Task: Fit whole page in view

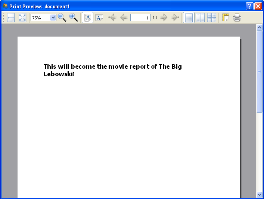Action: 22,18
